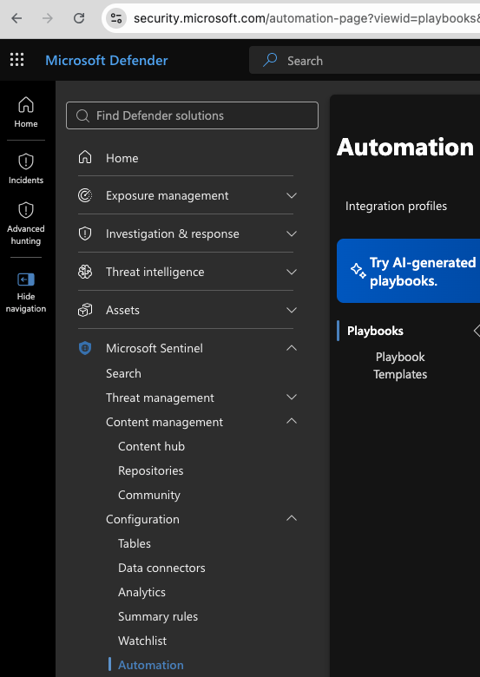The height and width of the screenshot is (677, 480).
Task: Click the Try AI-generated playbooks banner
Action: [x=408, y=271]
